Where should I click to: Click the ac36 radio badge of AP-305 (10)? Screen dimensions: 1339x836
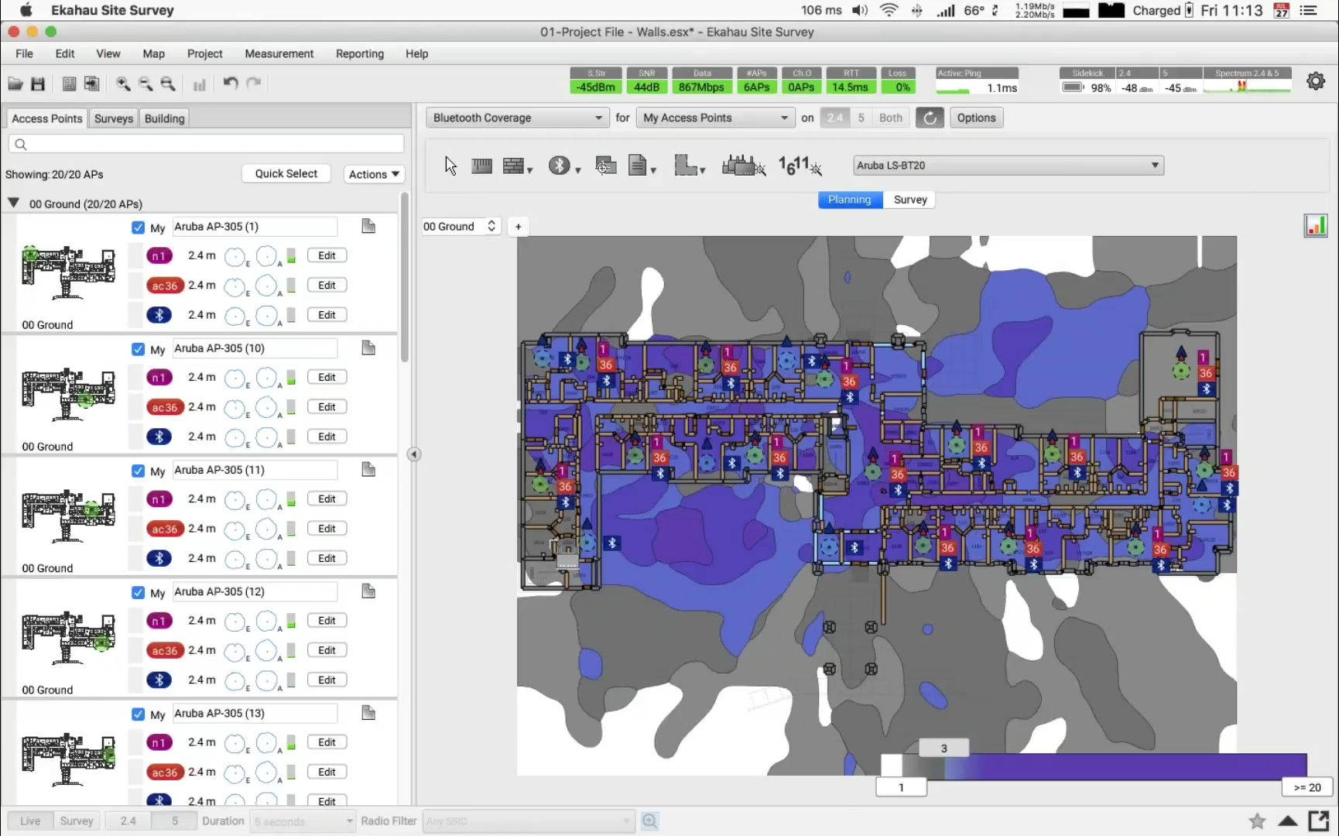[x=165, y=407]
